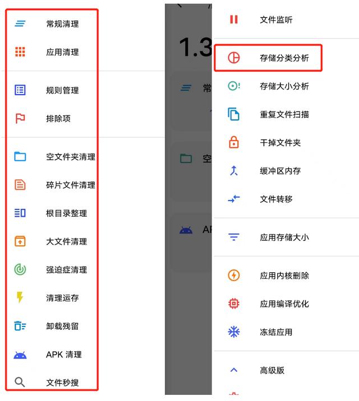Select the 规则管理 list icon
The width and height of the screenshot is (359, 401).
click(20, 90)
